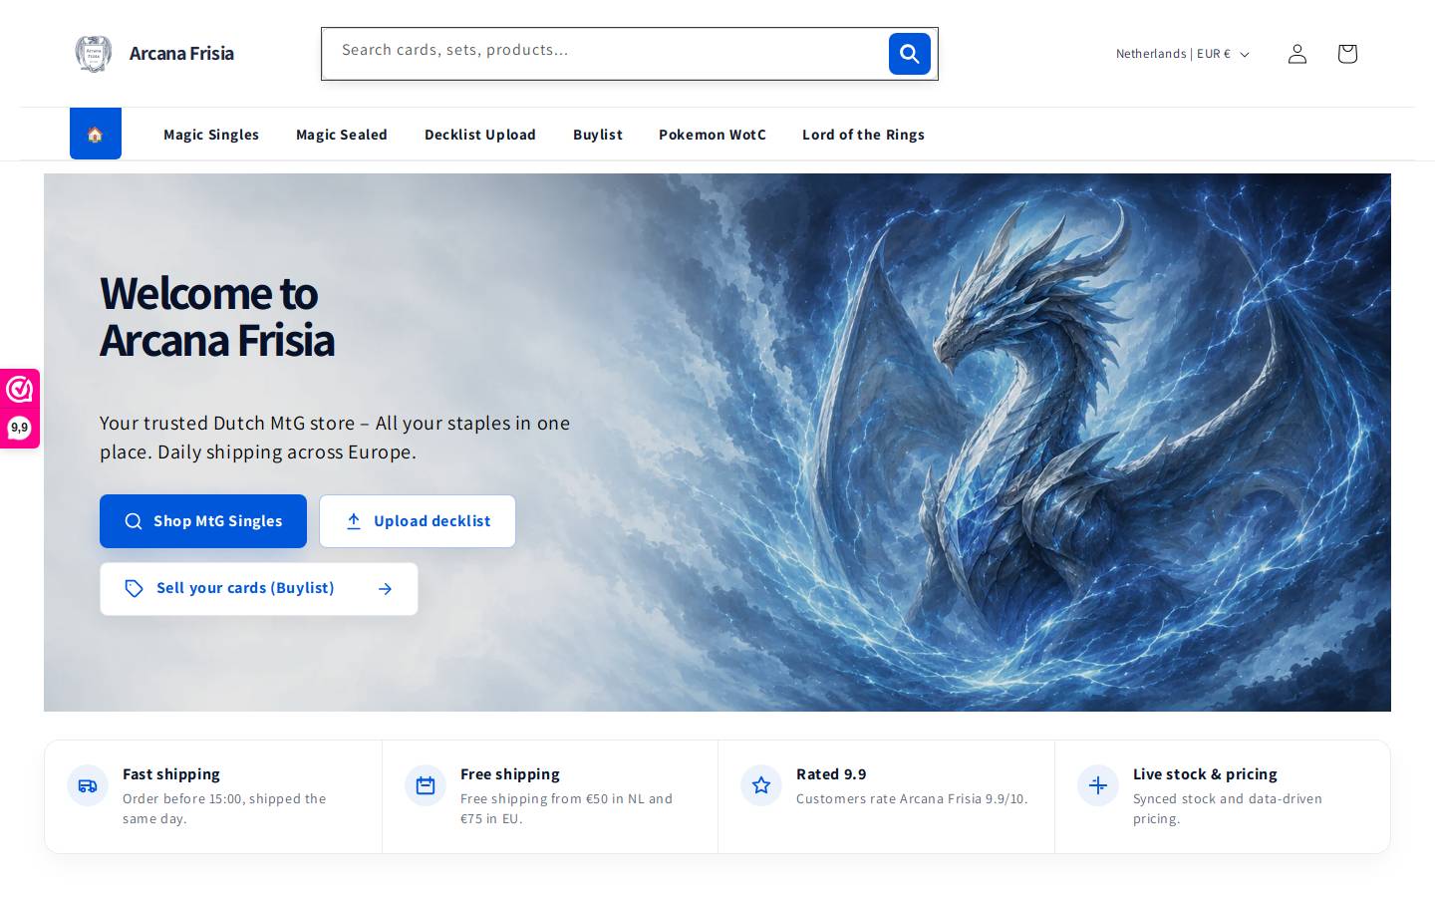The image size is (1435, 897).
Task: Click the Free shipping title
Action: coord(510,774)
